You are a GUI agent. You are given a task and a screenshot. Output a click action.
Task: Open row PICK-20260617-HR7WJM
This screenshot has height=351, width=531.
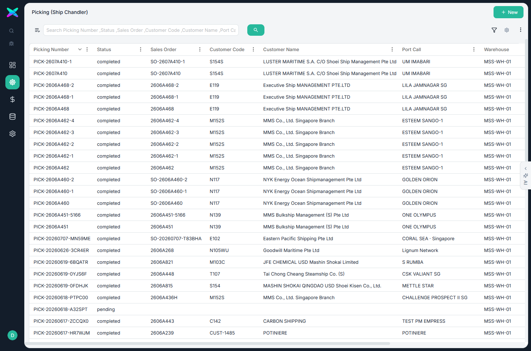click(x=277, y=333)
